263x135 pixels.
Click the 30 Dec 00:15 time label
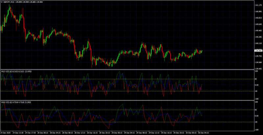[192, 133]
